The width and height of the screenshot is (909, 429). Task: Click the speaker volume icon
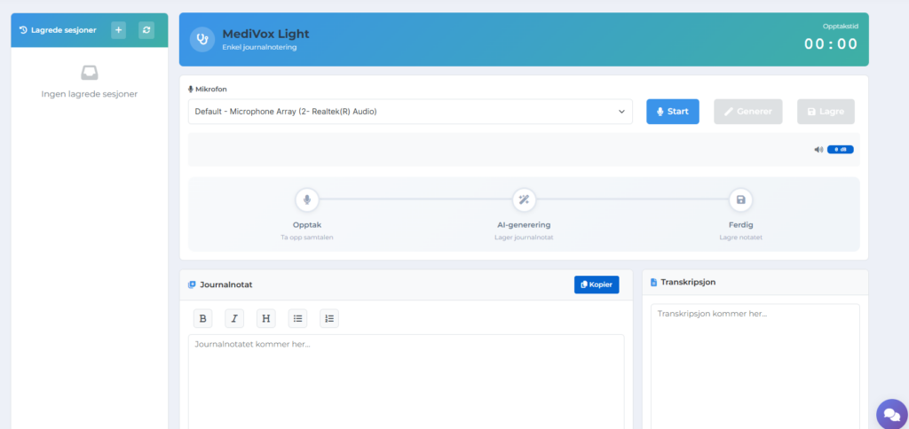coord(818,149)
